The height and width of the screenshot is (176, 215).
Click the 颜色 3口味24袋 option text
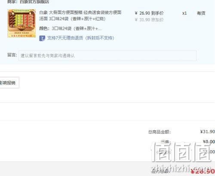tap(71, 28)
